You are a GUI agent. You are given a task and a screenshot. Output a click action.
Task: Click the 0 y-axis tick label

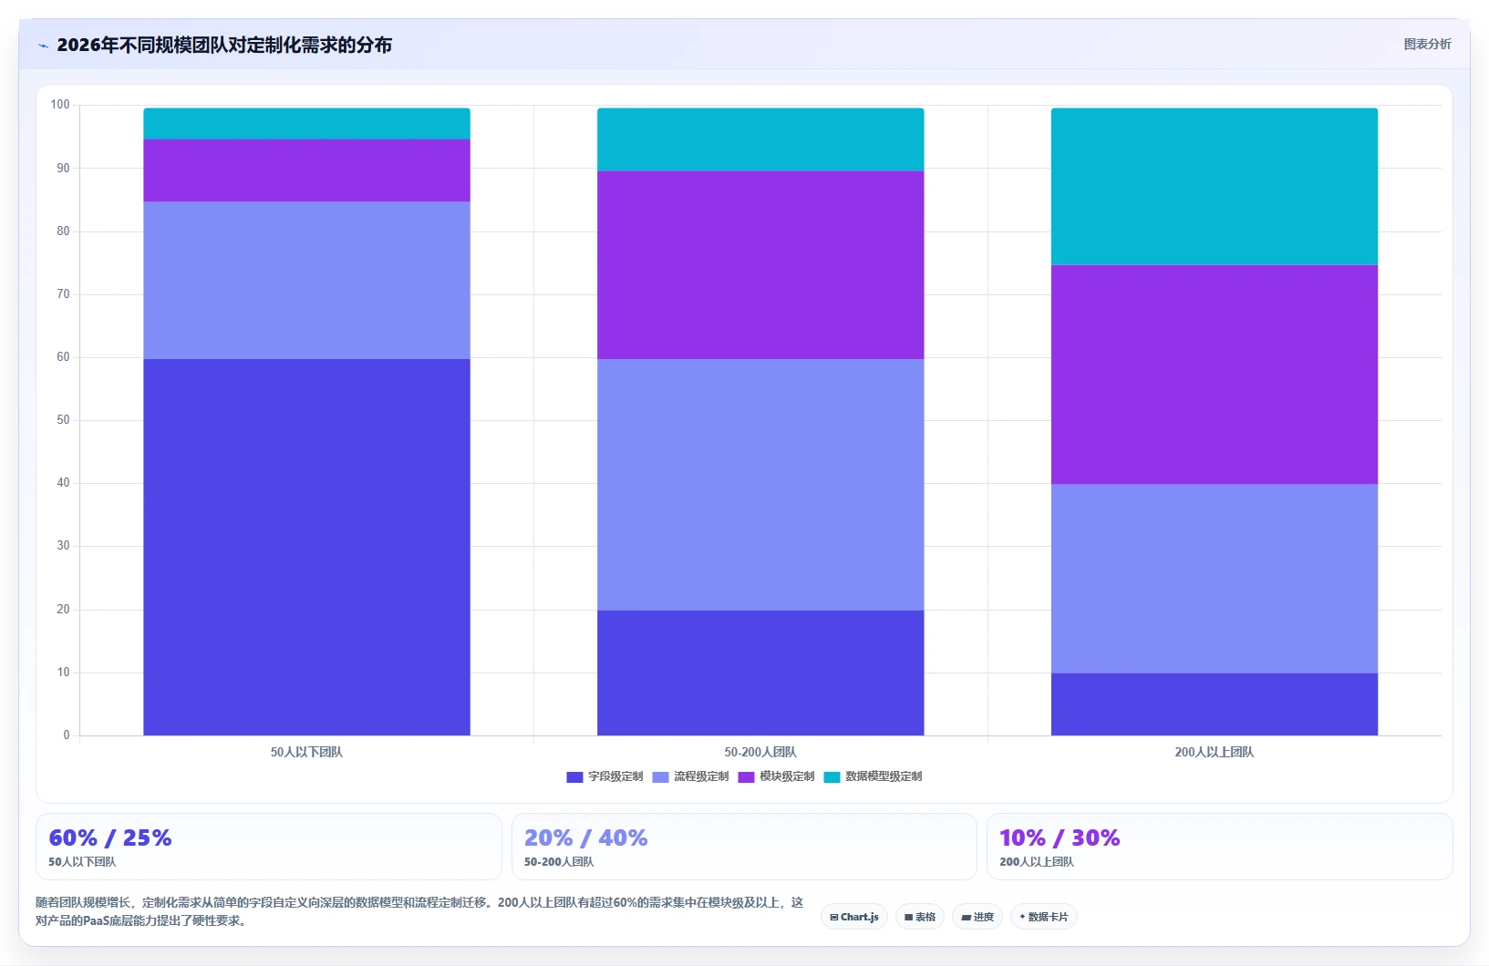67,735
